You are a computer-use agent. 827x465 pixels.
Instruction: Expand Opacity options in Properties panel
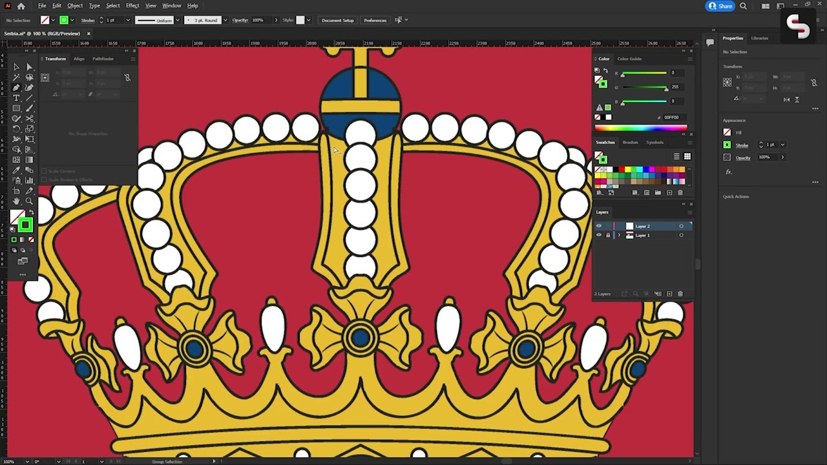(x=782, y=157)
